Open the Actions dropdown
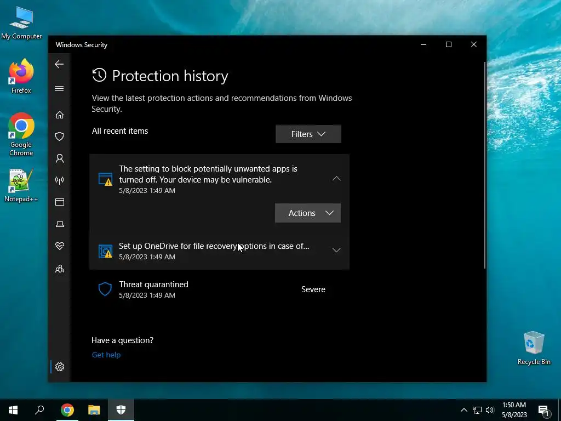The height and width of the screenshot is (421, 561). point(308,213)
